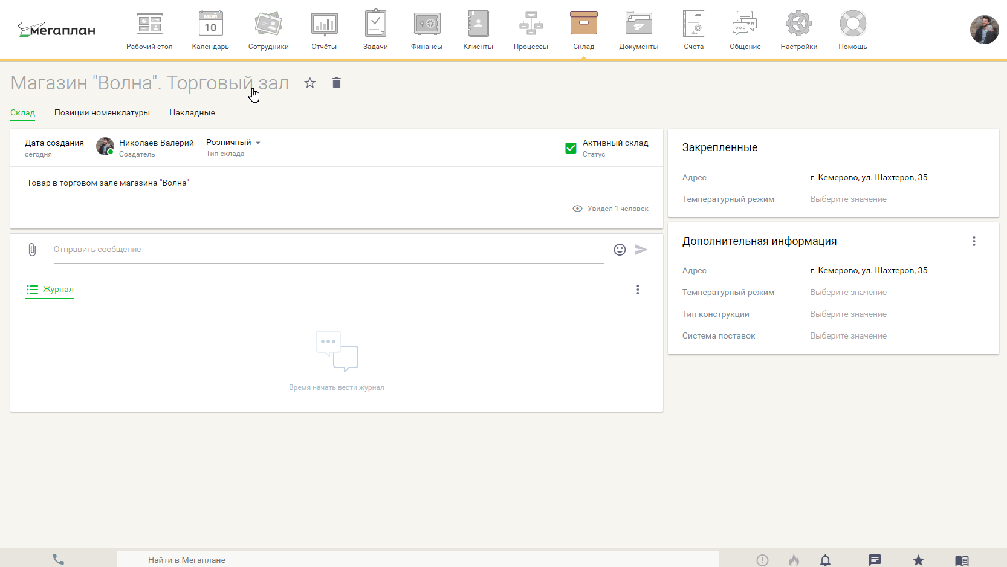The width and height of the screenshot is (1007, 567).
Task: Open Общение module
Action: pos(745,30)
